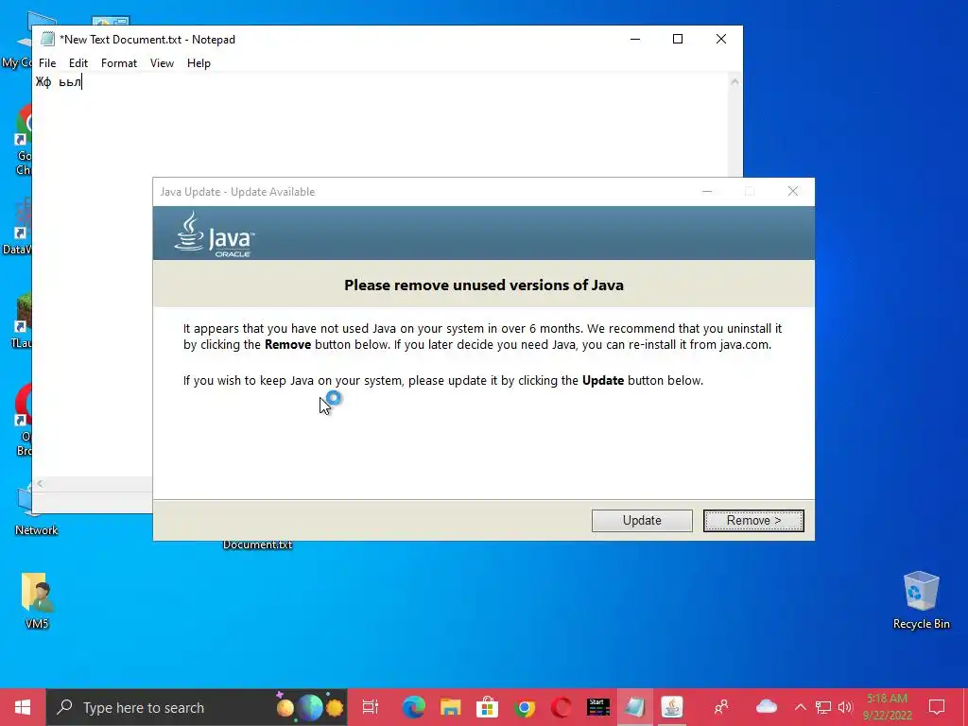Open the People icon in taskbar

[721, 707]
